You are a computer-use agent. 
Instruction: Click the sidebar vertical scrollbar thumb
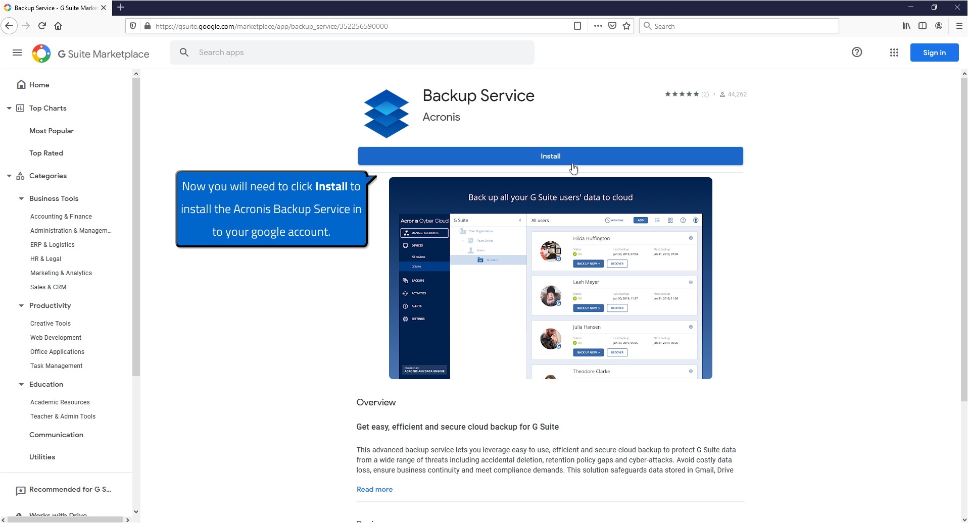[136, 227]
